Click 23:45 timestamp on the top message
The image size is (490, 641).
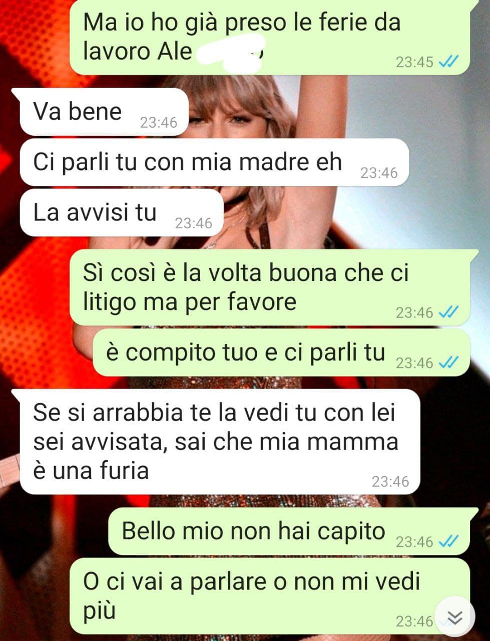(414, 62)
